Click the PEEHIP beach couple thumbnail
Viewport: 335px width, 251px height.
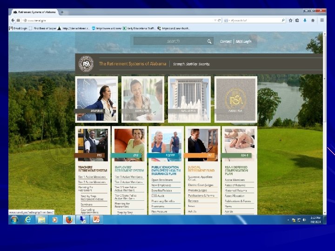pos(166,145)
